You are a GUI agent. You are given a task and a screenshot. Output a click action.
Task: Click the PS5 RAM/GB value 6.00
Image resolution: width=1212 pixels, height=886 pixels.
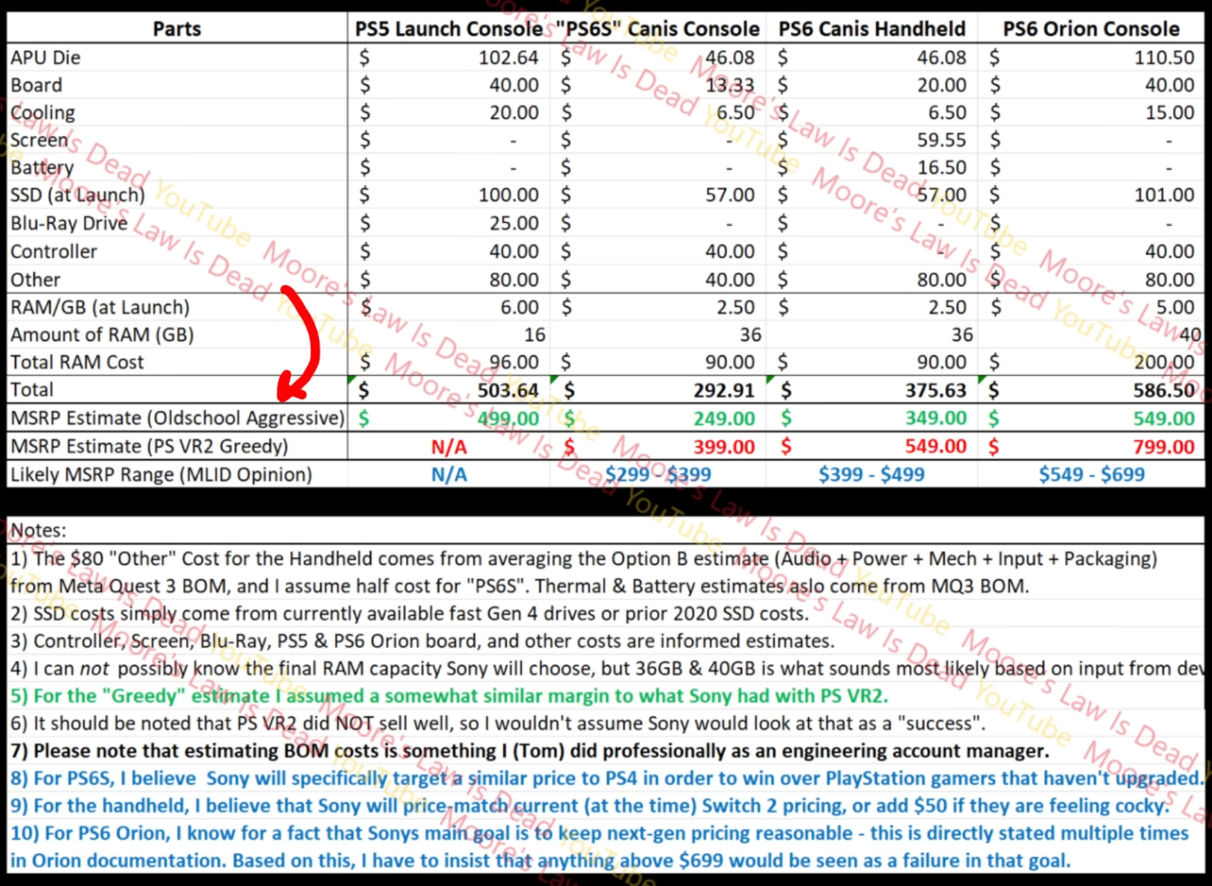pos(519,307)
